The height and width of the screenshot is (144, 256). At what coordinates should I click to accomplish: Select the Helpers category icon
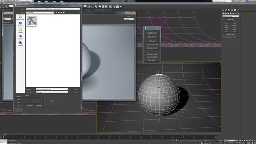point(233,13)
